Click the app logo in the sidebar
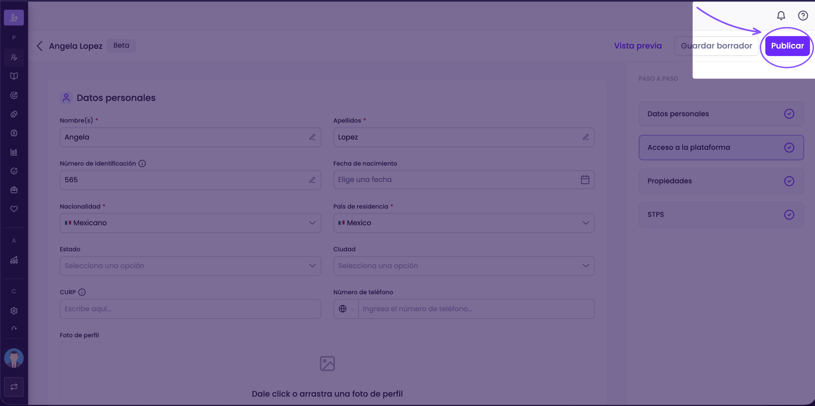 [14, 17]
